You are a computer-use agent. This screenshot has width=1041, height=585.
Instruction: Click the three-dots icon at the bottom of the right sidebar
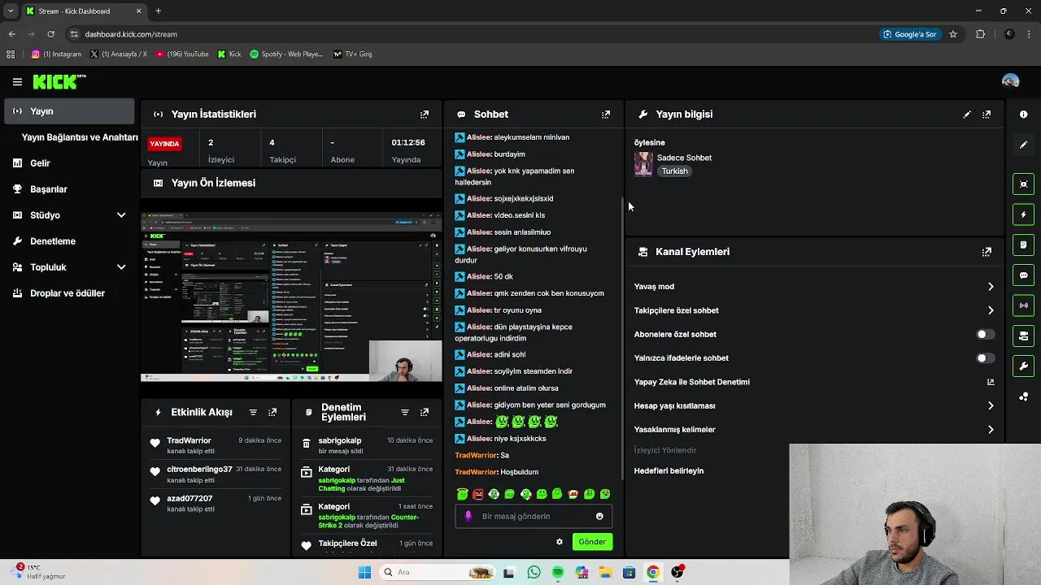pyautogui.click(x=1024, y=396)
